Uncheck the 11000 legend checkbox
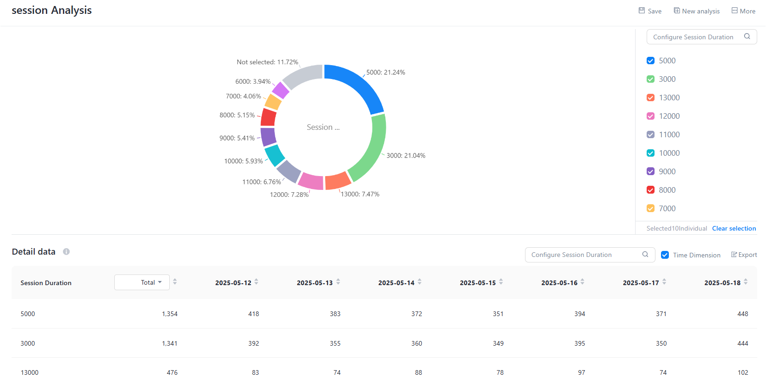The width and height of the screenshot is (766, 378). pyautogui.click(x=650, y=134)
